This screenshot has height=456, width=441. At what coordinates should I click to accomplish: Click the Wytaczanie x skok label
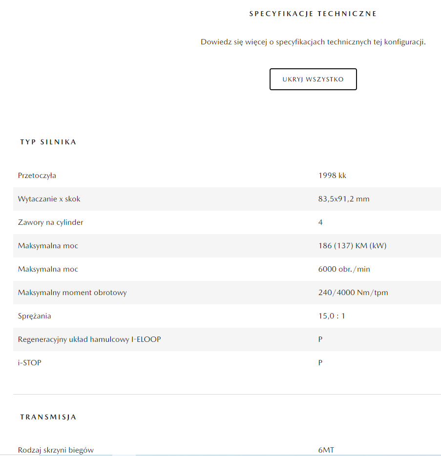49,199
